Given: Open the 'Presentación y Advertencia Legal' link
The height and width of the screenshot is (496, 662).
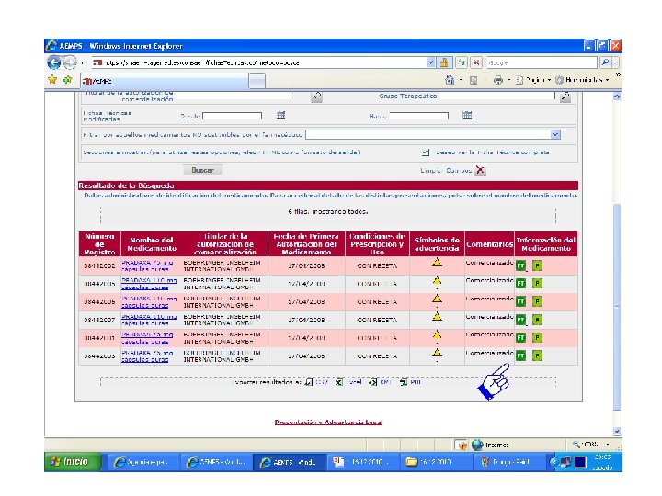Looking at the screenshot, I should [x=328, y=422].
